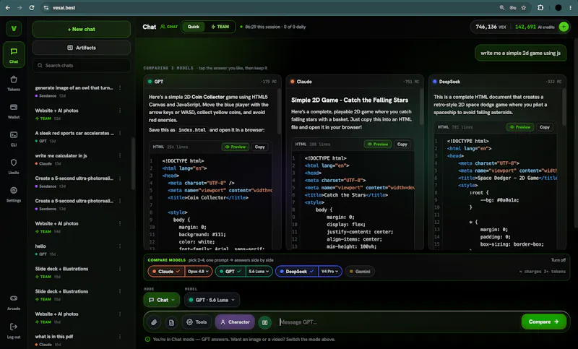Click the Log out icon

coord(14,327)
